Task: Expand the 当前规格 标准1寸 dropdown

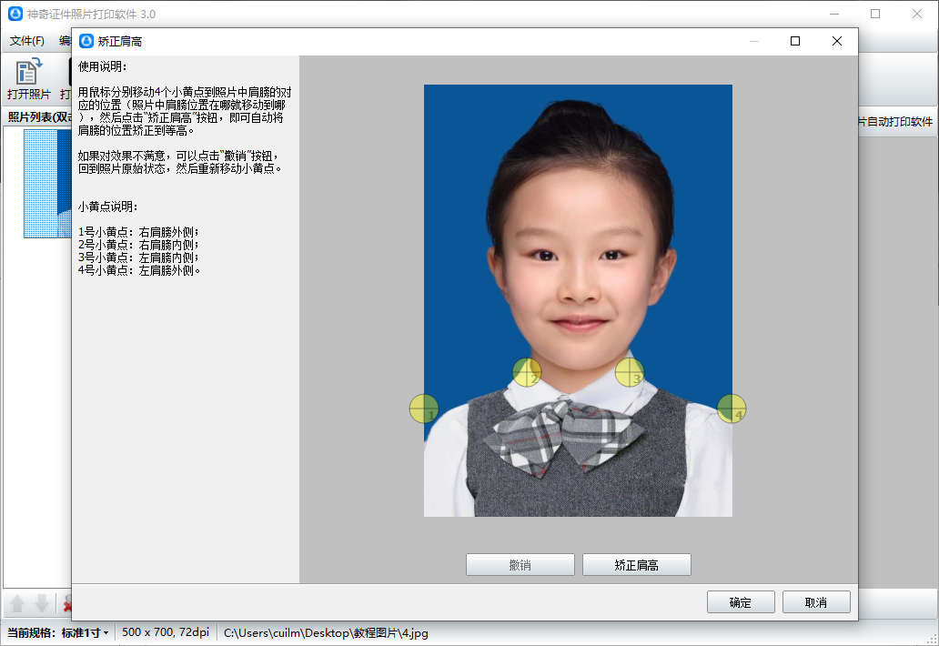Action: coord(86,632)
